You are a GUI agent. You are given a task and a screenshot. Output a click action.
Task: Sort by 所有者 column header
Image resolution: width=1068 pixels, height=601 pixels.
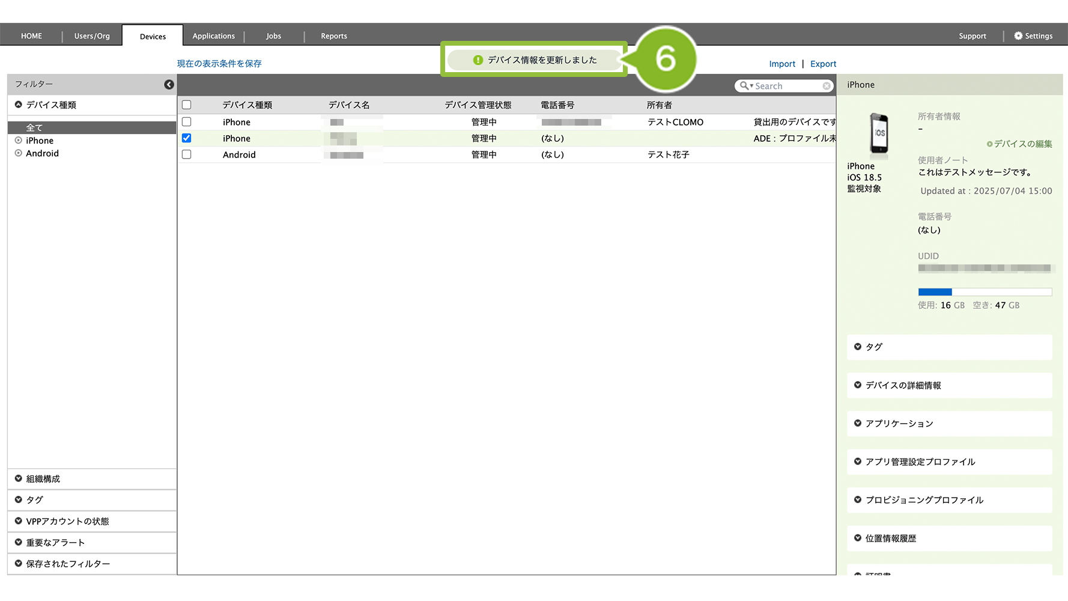coord(660,105)
